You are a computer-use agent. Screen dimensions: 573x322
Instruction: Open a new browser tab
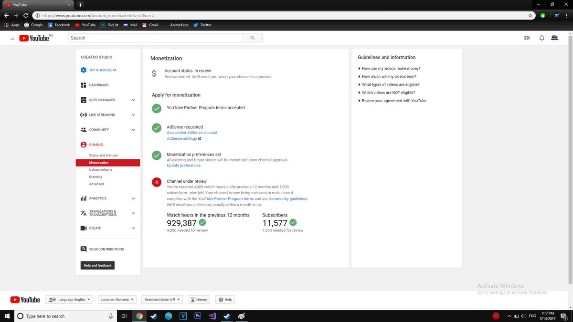point(81,4)
